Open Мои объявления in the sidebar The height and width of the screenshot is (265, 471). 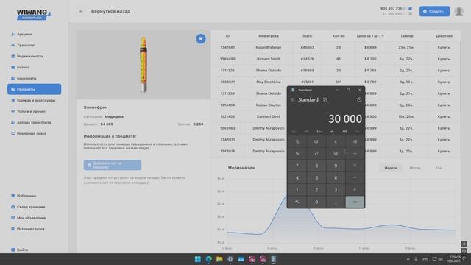point(29,218)
